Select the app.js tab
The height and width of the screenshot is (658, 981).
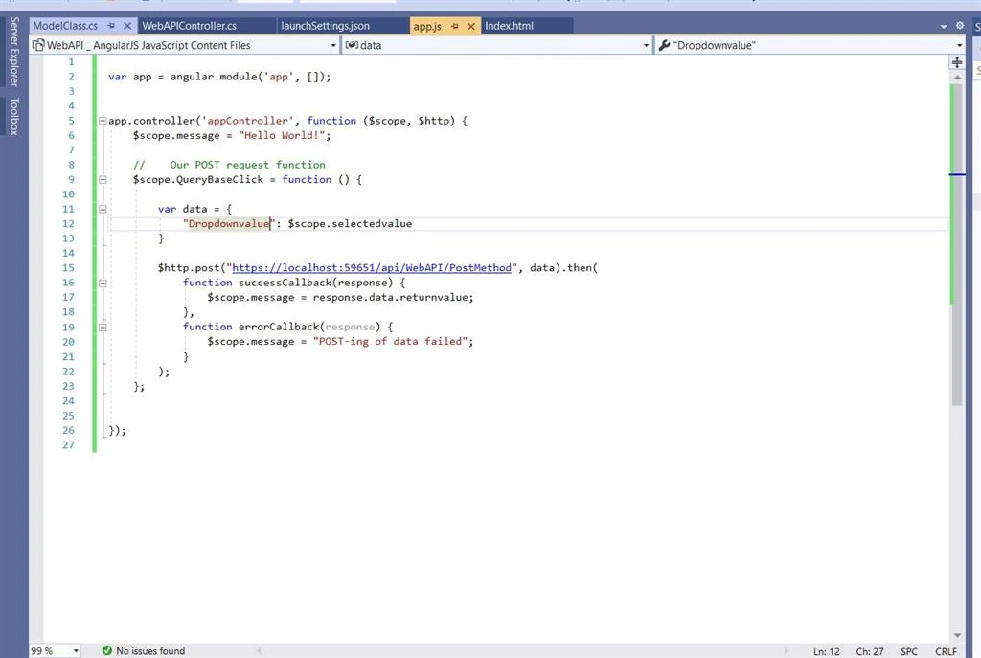pos(427,26)
